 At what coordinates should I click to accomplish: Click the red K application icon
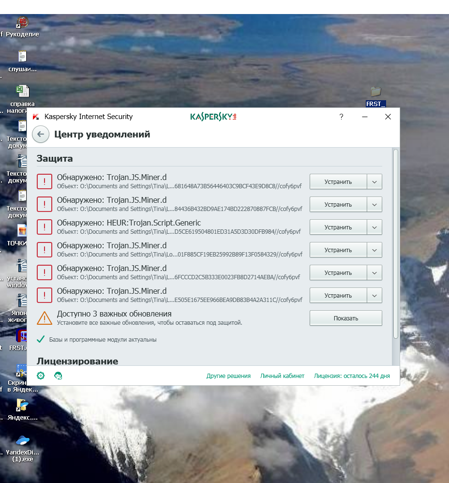(36, 117)
